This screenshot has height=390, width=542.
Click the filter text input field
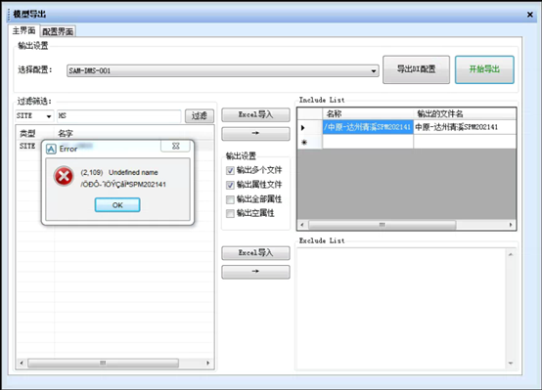(x=119, y=115)
